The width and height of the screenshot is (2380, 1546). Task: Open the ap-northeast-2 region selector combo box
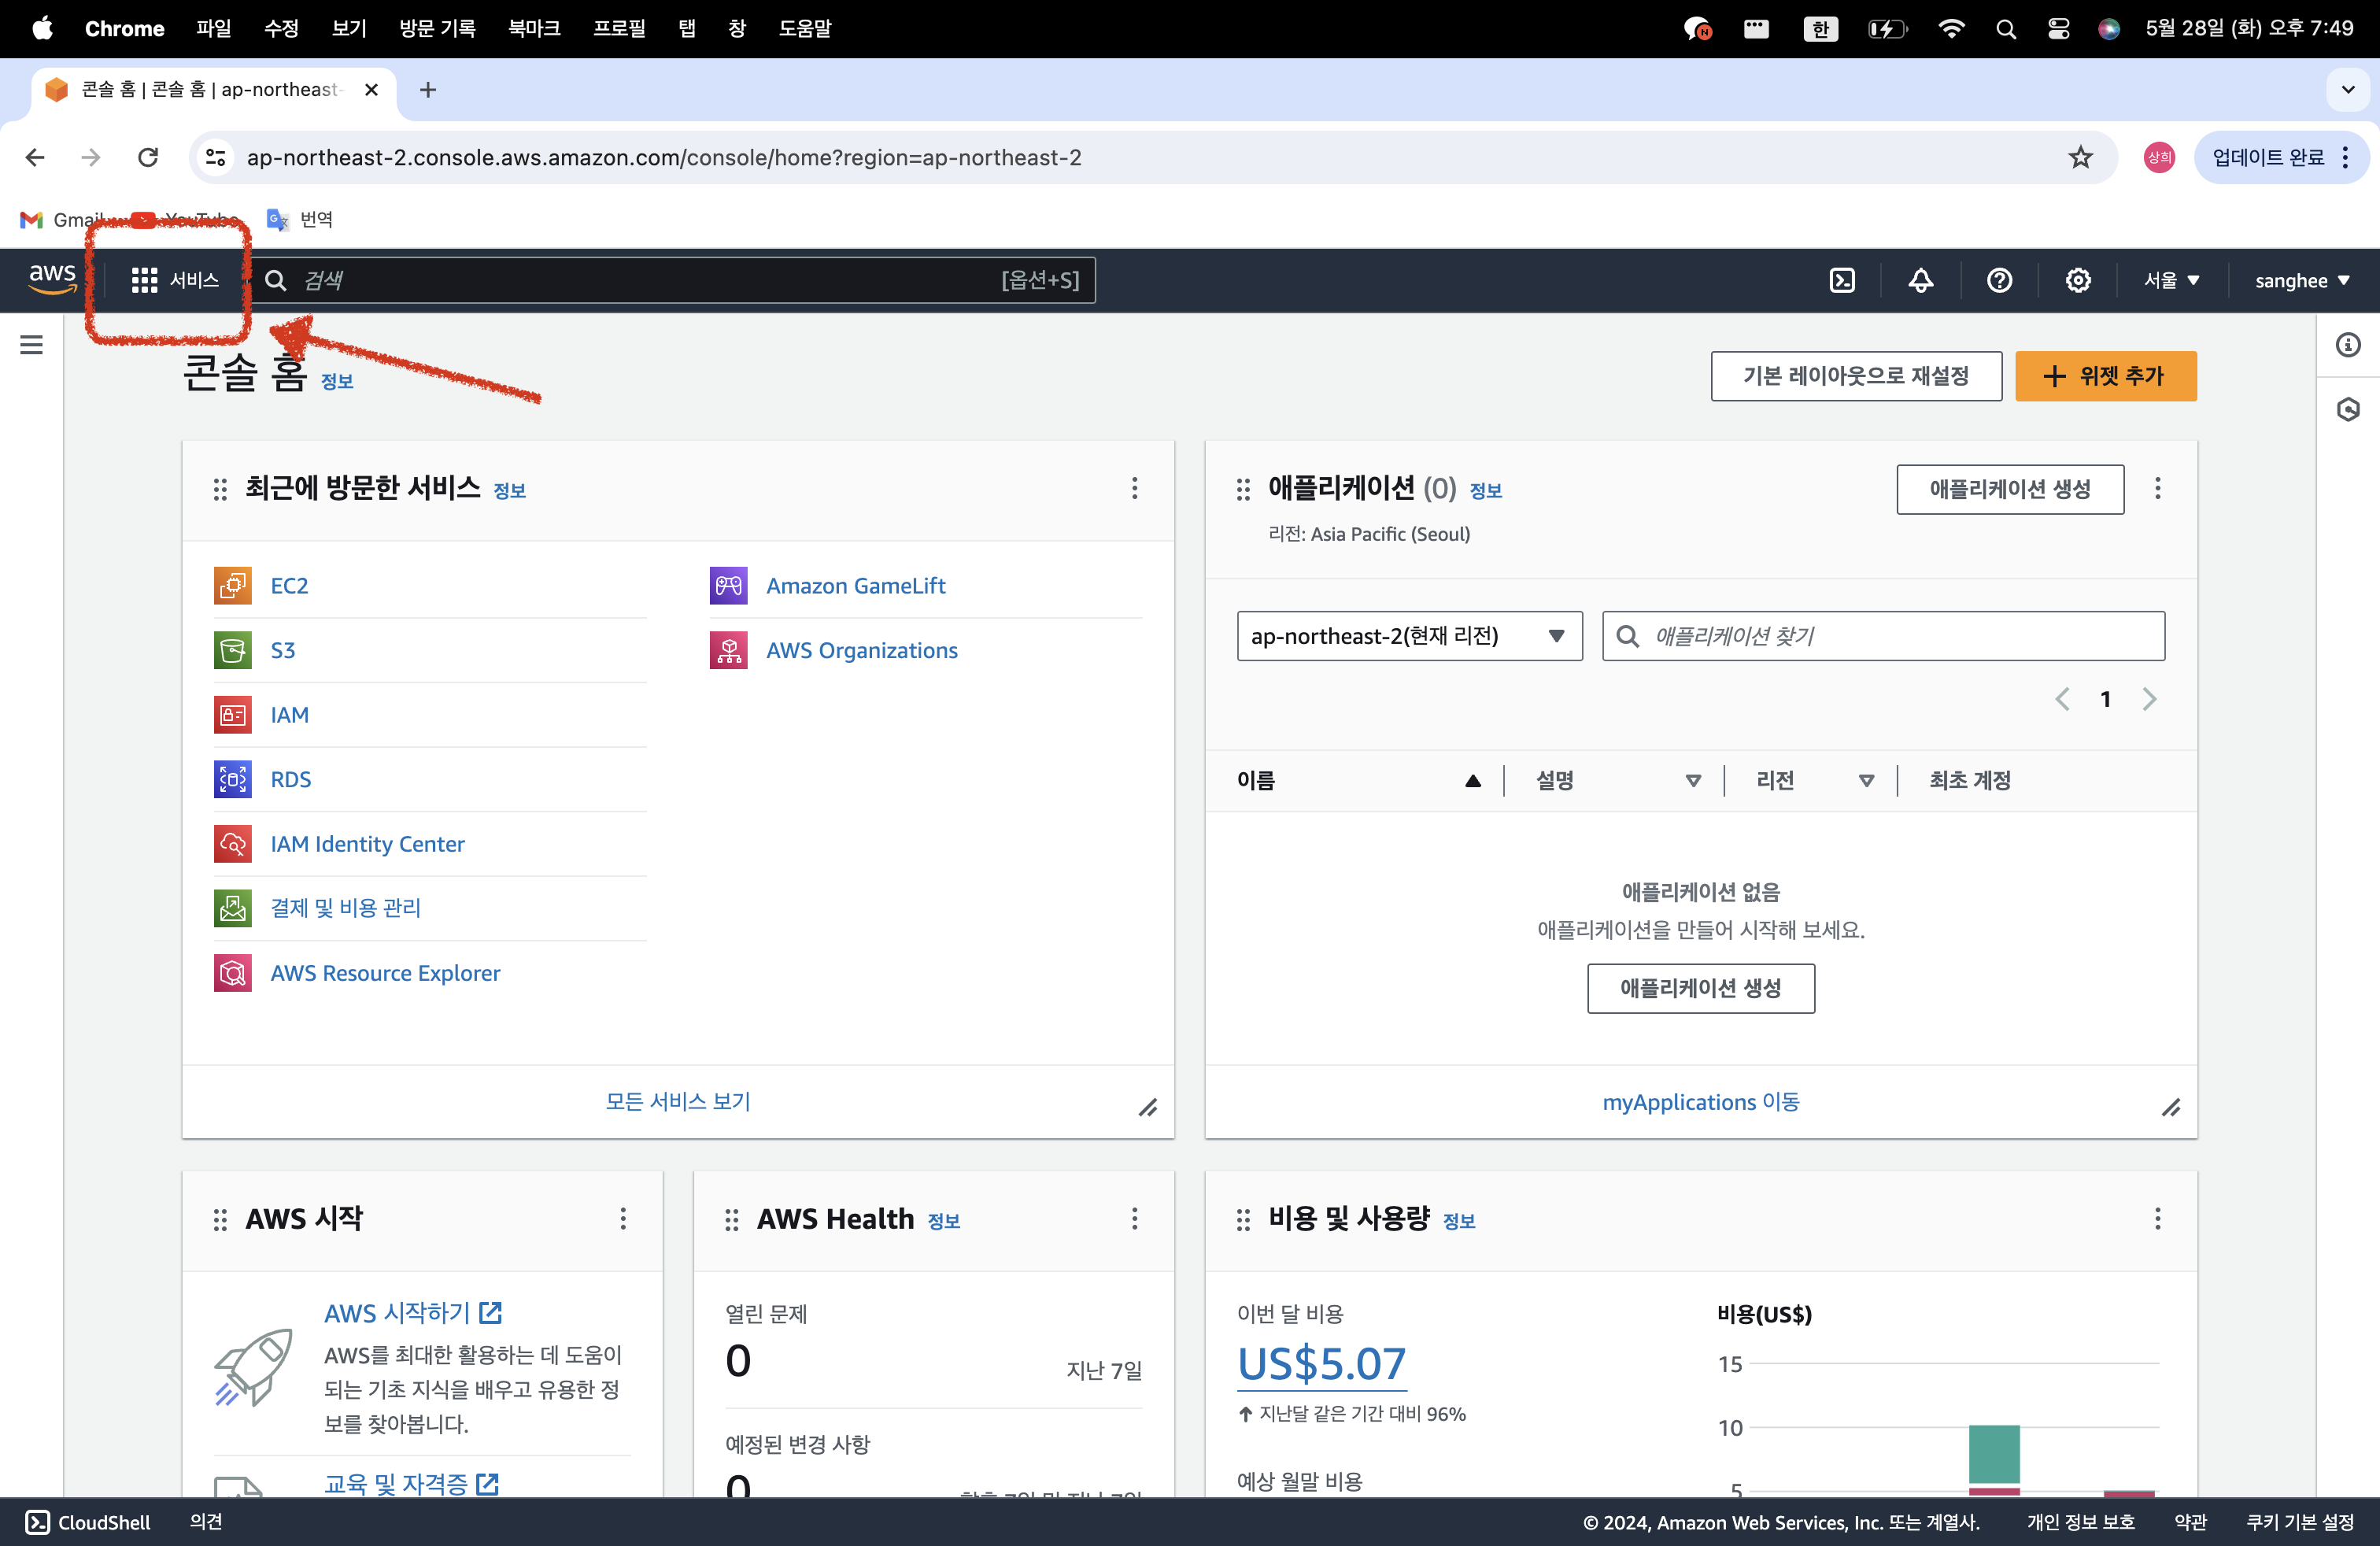click(1408, 636)
